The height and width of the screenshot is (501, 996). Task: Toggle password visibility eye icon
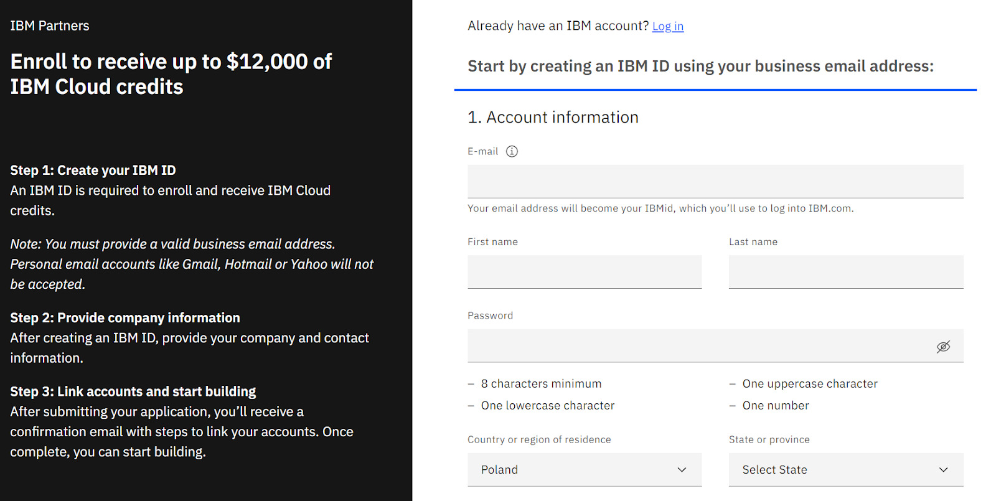pos(943,347)
